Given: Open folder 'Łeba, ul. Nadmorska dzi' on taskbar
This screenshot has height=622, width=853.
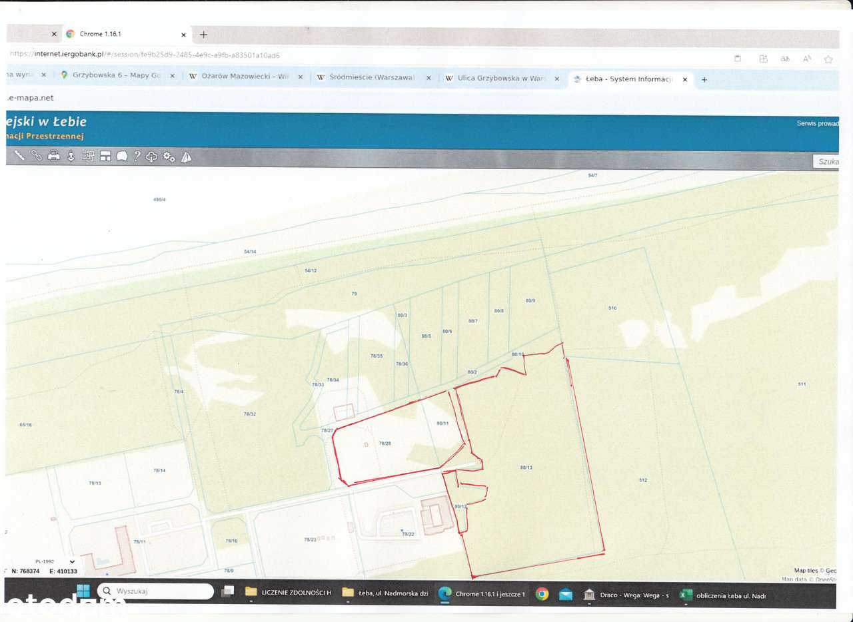Looking at the screenshot, I should (385, 593).
